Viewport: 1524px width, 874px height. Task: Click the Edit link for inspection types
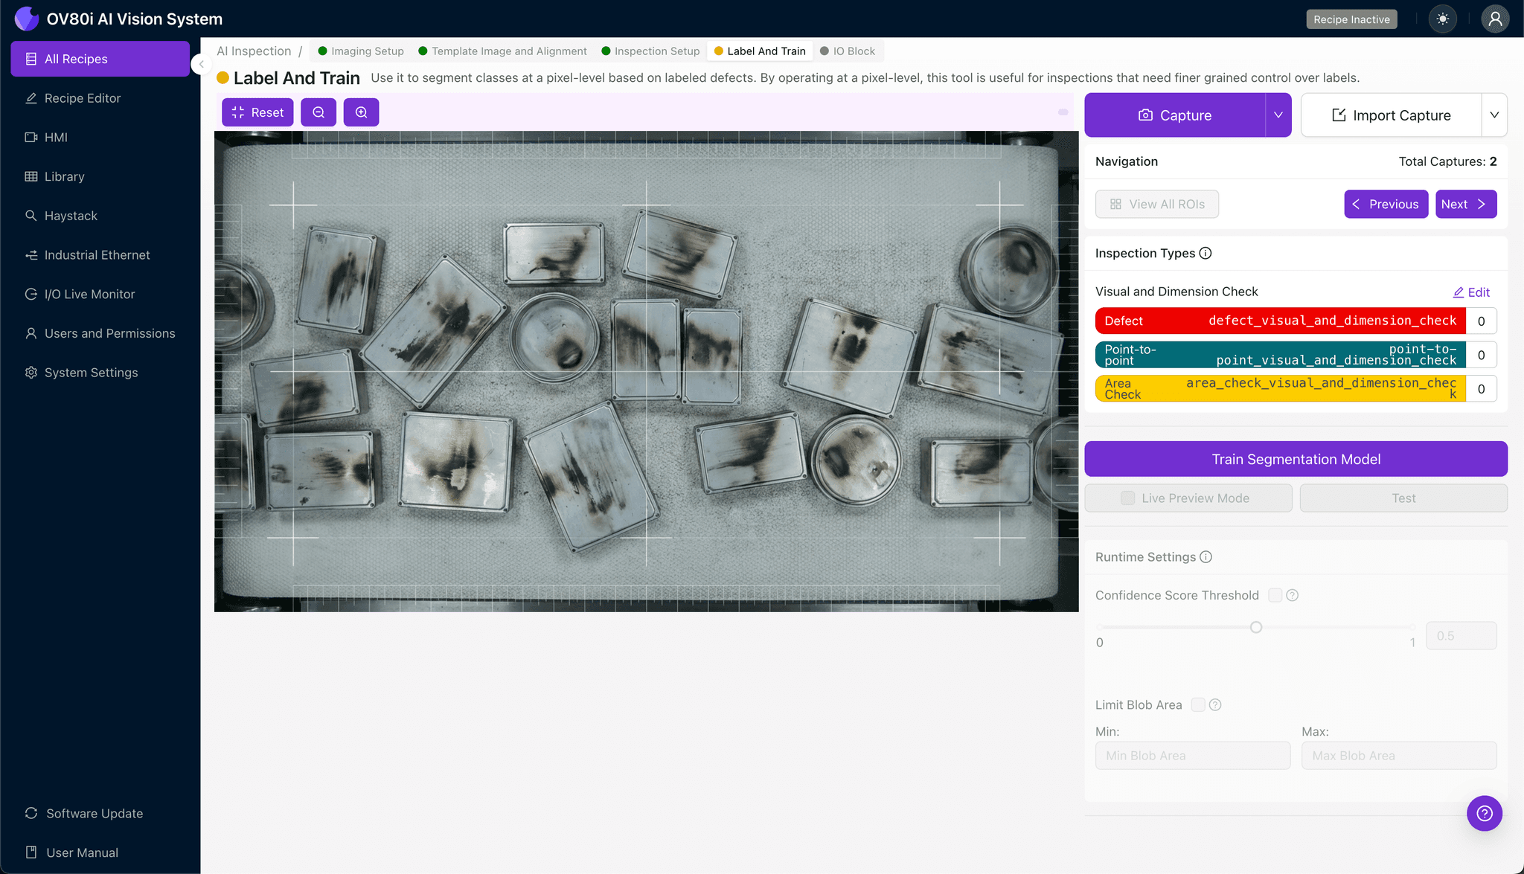[x=1471, y=292]
